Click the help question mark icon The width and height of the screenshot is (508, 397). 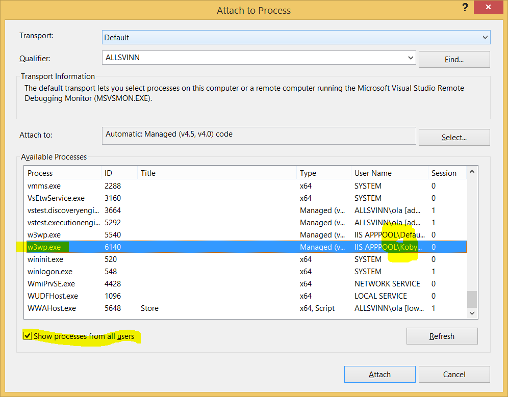point(465,8)
